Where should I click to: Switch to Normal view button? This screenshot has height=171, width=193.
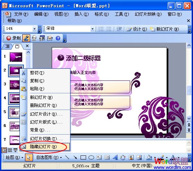tap(4, 150)
